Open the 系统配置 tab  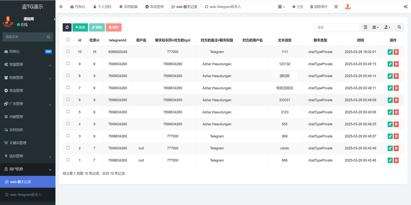coord(128,7)
